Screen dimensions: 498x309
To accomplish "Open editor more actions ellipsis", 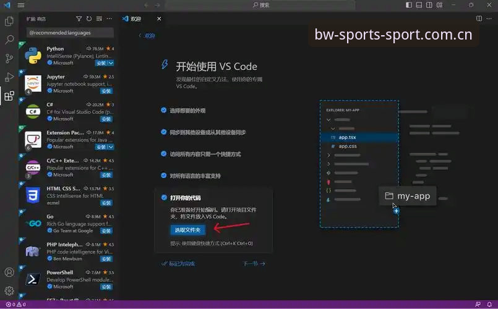I will (x=489, y=19).
